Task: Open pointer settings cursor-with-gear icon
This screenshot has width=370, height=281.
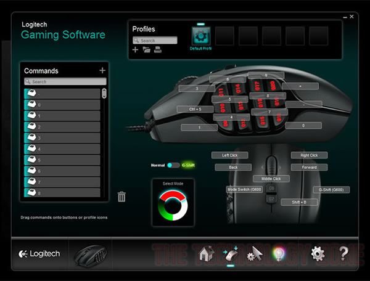Action: tap(255, 254)
